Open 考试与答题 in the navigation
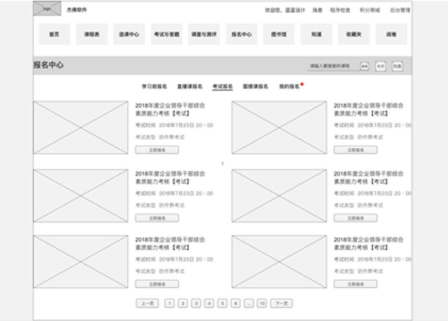 pos(166,34)
